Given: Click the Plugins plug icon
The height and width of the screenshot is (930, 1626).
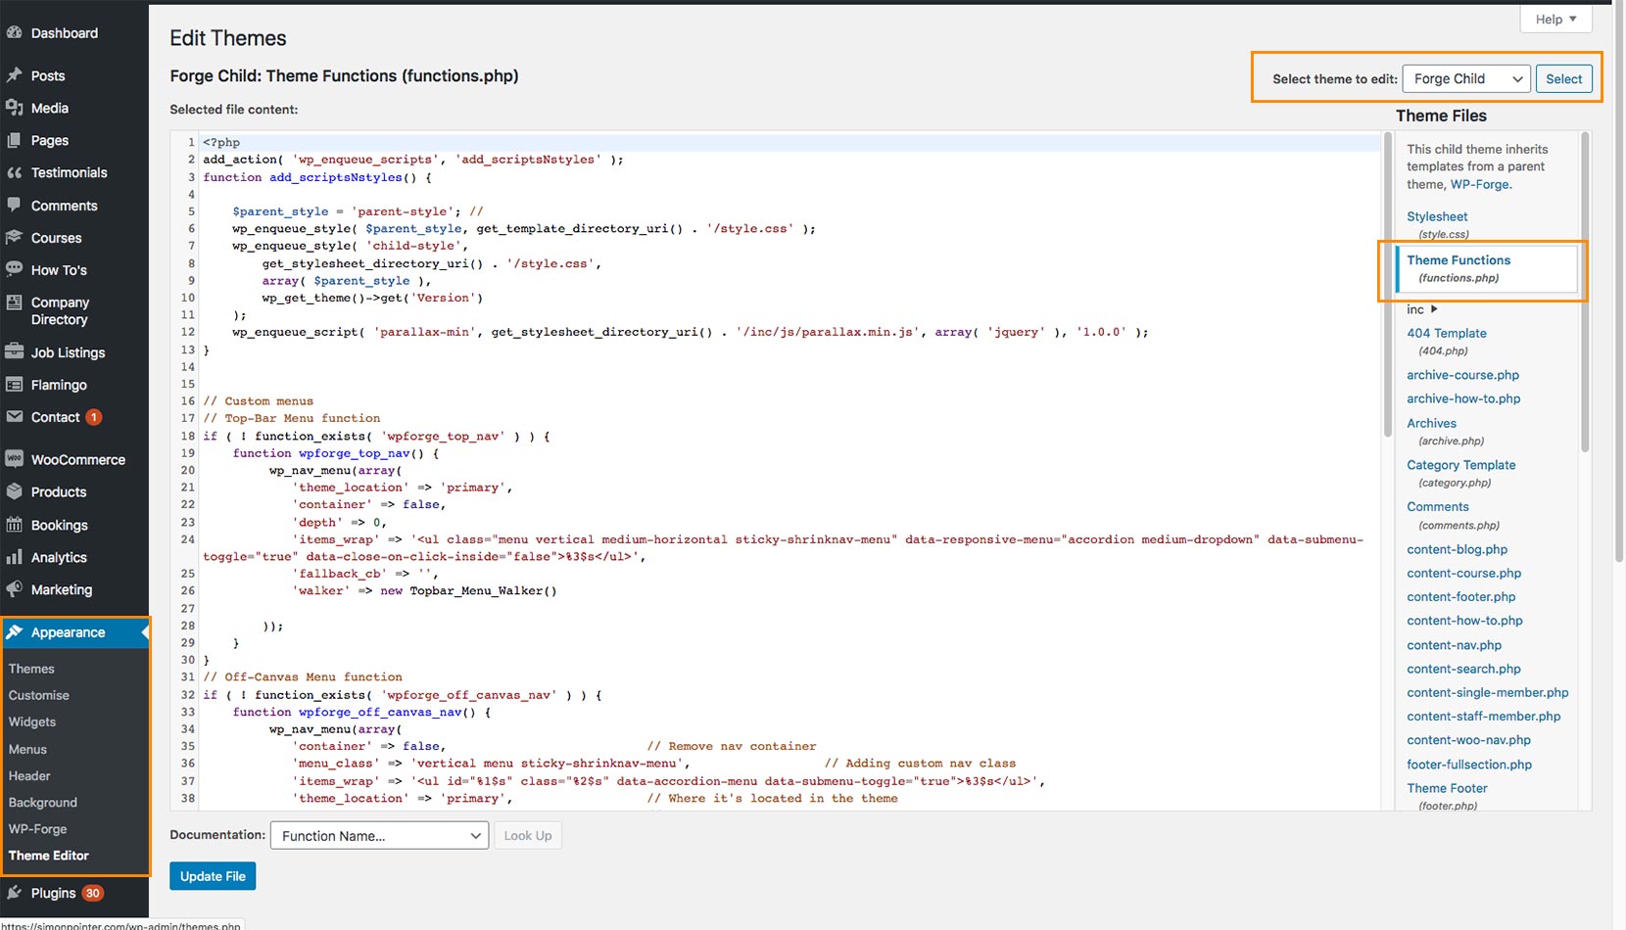Looking at the screenshot, I should point(14,893).
